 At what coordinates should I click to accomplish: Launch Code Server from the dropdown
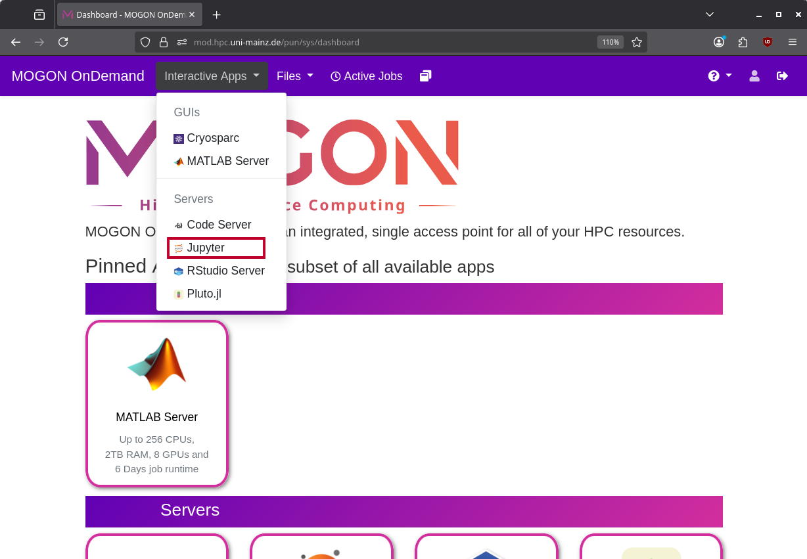click(x=221, y=225)
